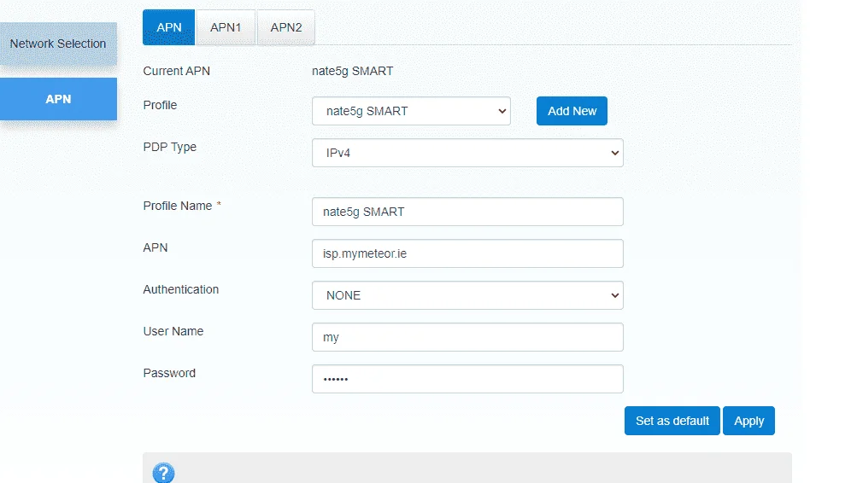Open Network Selection in the sidebar
Image resolution: width=857 pixels, height=483 pixels.
coord(58,44)
